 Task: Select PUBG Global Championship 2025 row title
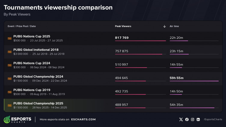tap(38, 103)
